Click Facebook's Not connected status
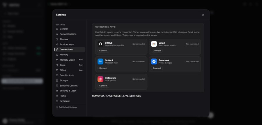Viewport: 262px width, 125px height. [192, 61]
